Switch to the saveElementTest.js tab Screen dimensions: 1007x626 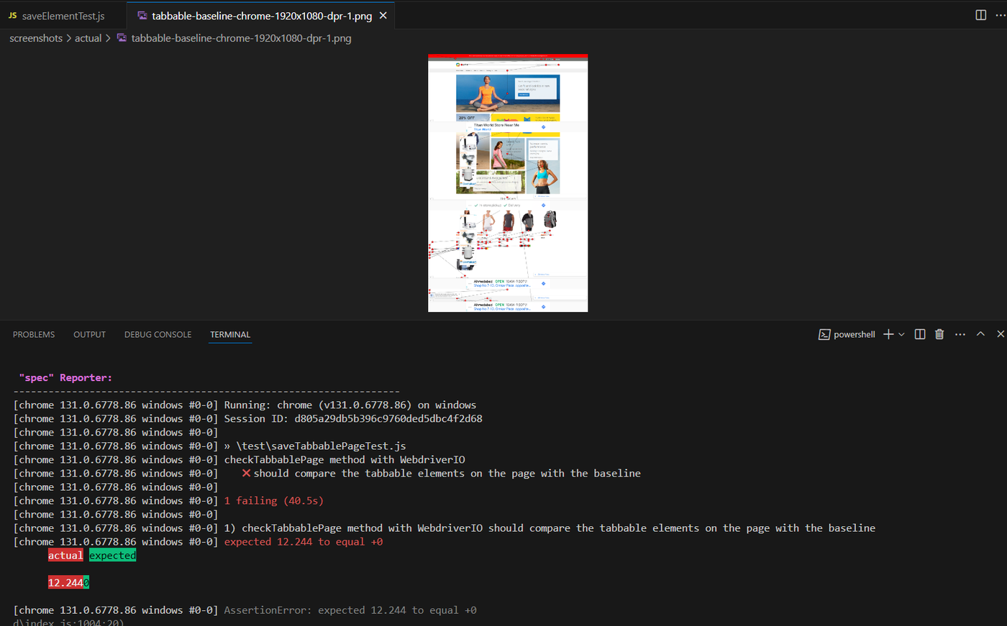click(x=63, y=16)
